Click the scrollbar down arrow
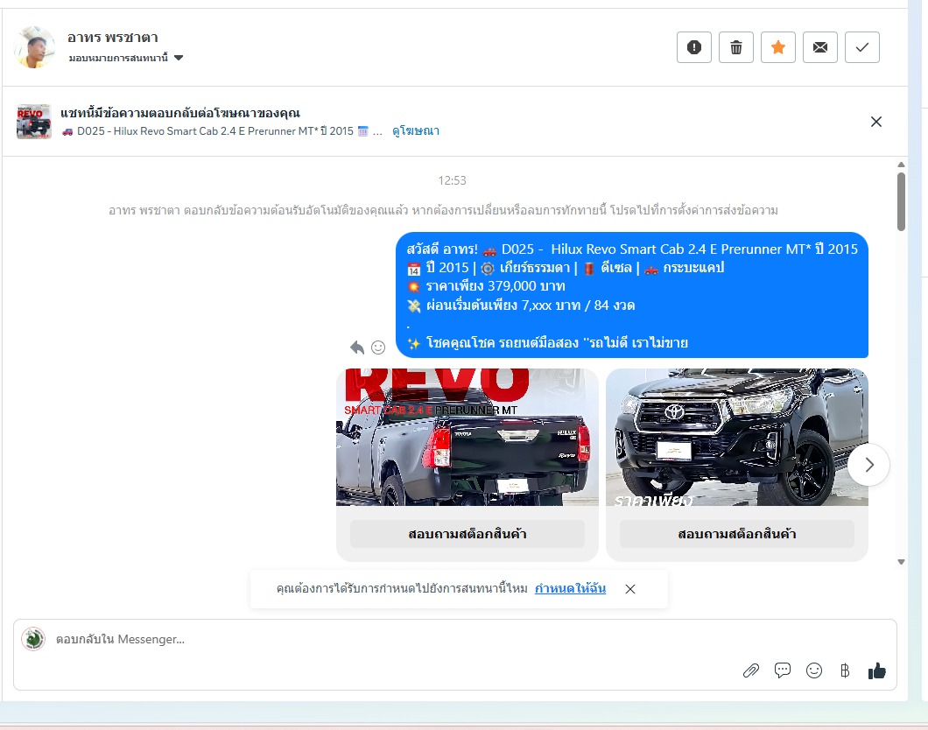928x730 pixels. click(x=901, y=562)
